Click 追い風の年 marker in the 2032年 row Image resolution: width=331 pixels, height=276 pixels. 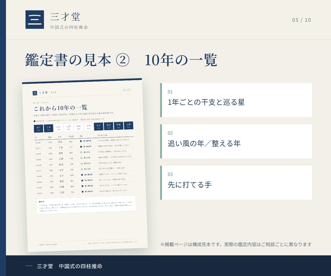click(87, 175)
